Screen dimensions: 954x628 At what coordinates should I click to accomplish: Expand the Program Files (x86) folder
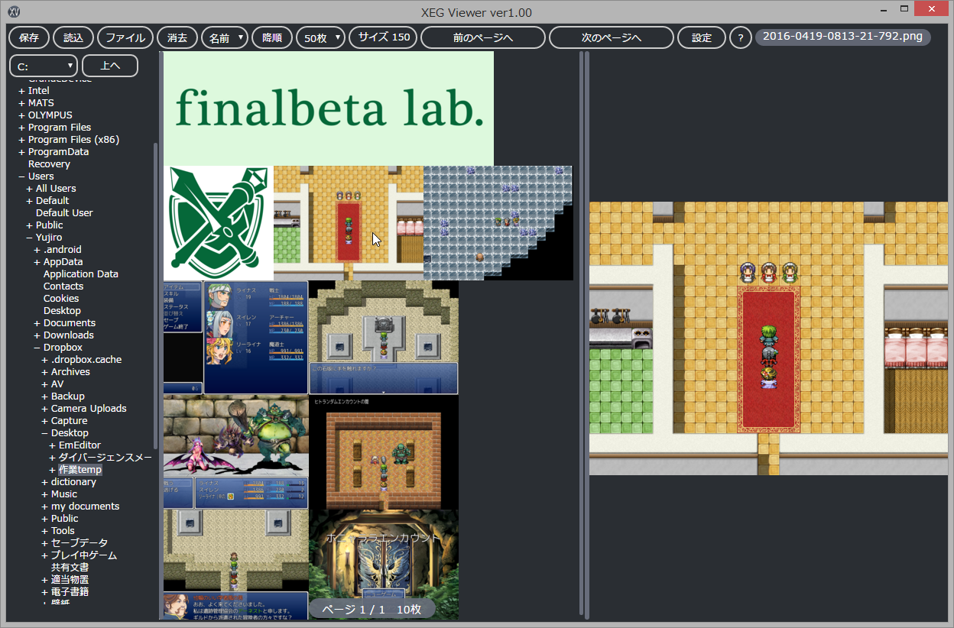coord(22,140)
